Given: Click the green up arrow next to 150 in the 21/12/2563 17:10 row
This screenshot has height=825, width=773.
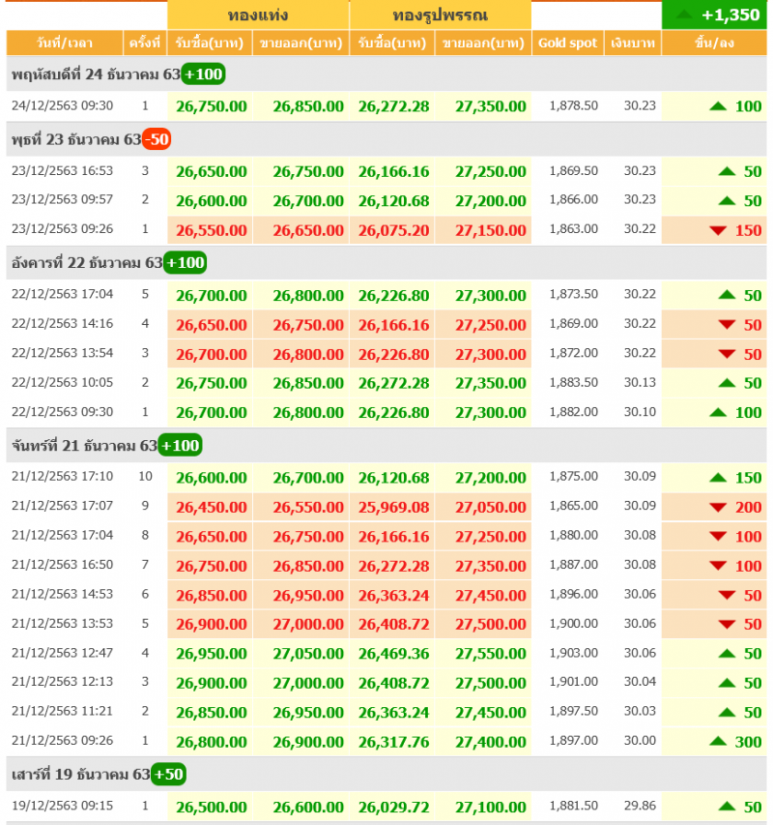Looking at the screenshot, I should coord(717,477).
